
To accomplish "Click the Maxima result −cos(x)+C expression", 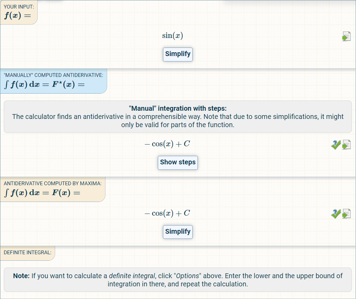I will 167,213.
